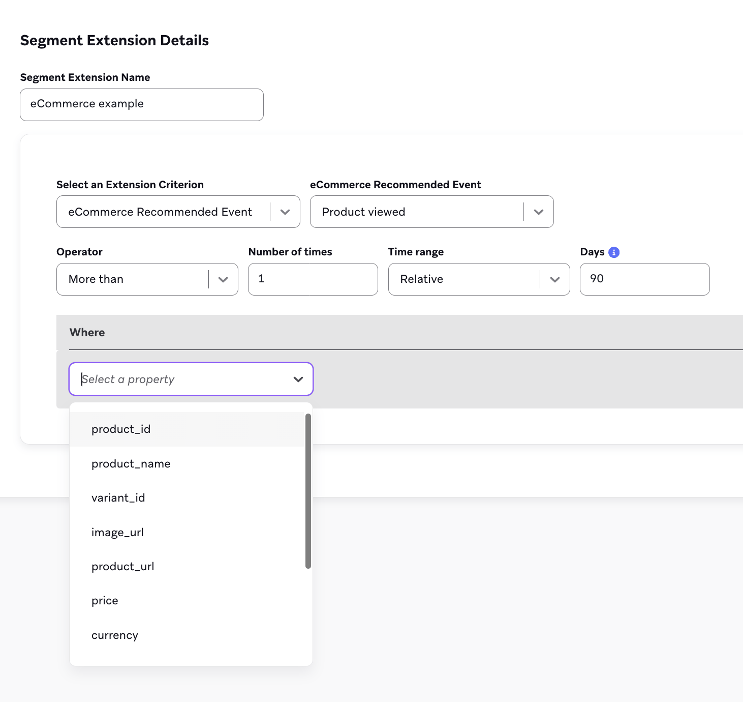Click the Number of times field
This screenshot has width=743, height=702.
point(313,279)
